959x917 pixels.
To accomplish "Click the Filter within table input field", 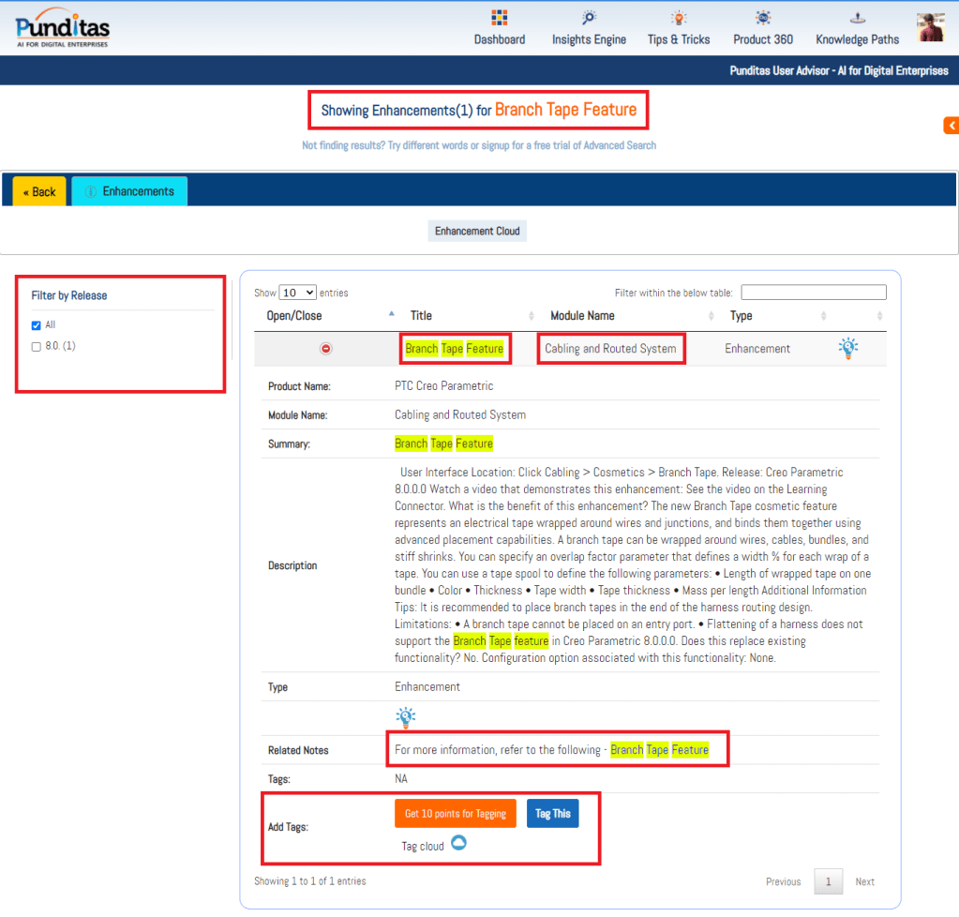I will tap(813, 293).
